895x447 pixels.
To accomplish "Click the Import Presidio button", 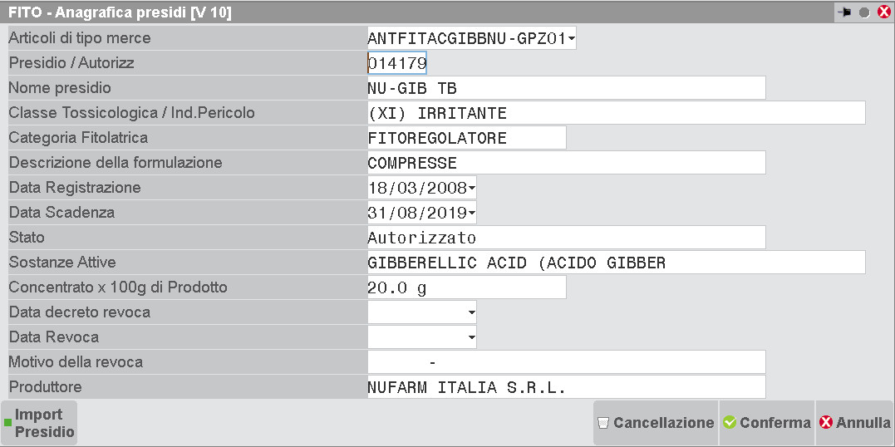I will (x=39, y=423).
